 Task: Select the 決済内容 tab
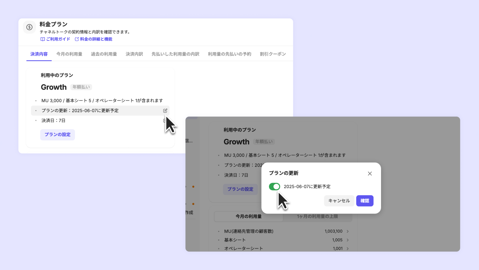39,54
